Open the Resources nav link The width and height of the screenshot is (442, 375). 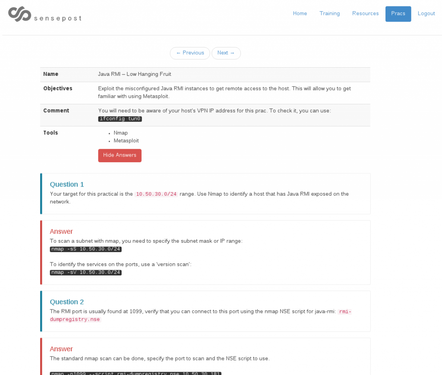coord(365,14)
